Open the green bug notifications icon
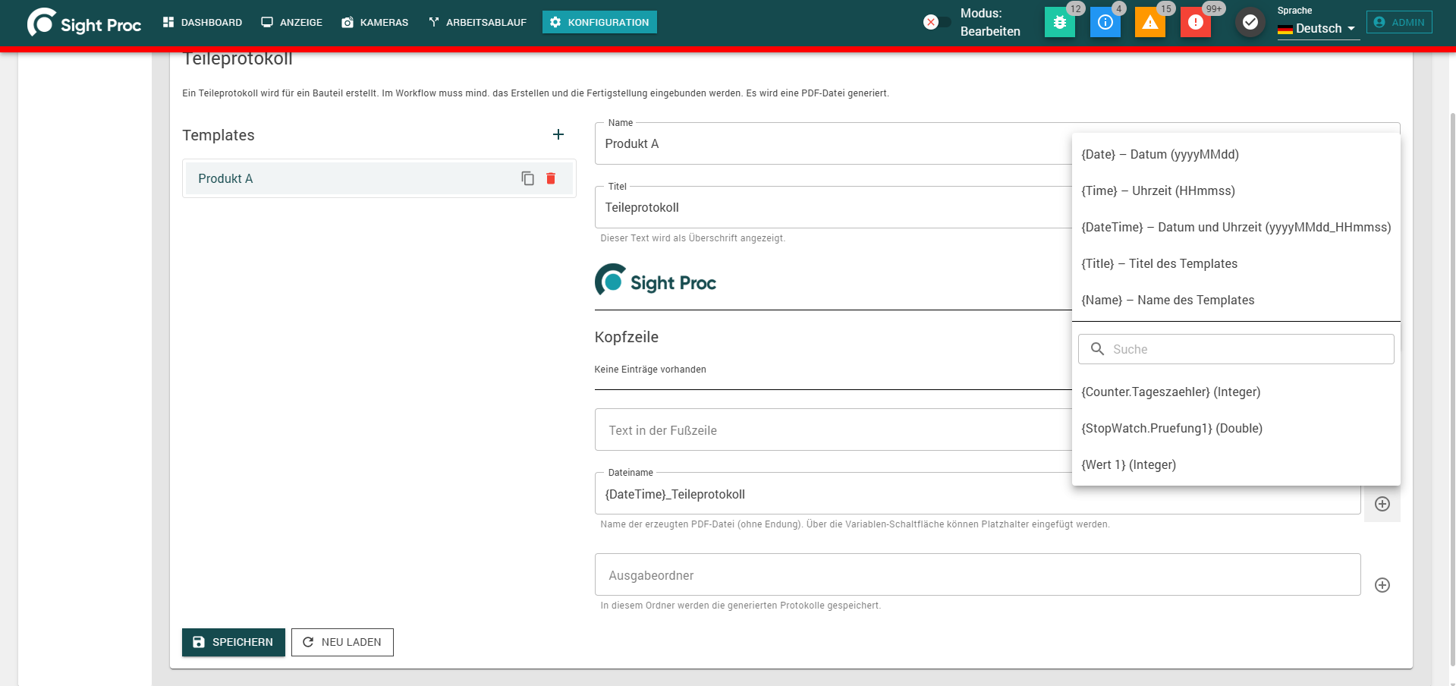The height and width of the screenshot is (686, 1456). tap(1060, 22)
